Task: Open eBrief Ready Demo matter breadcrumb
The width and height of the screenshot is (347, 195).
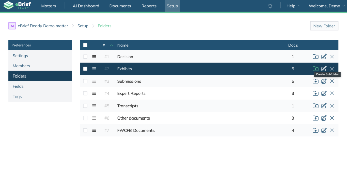Action: 43,26
